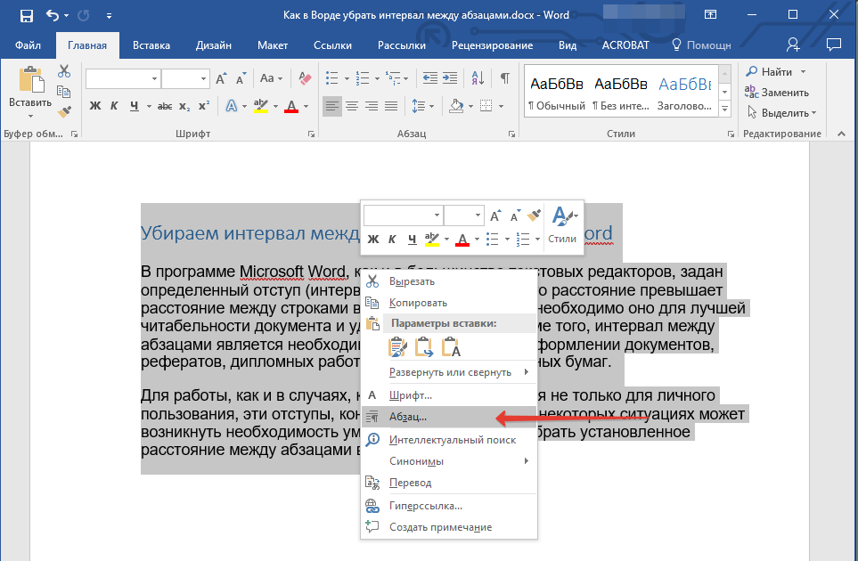Click the Cut scissors icon in the ribbon
The height and width of the screenshot is (561, 858).
64,72
